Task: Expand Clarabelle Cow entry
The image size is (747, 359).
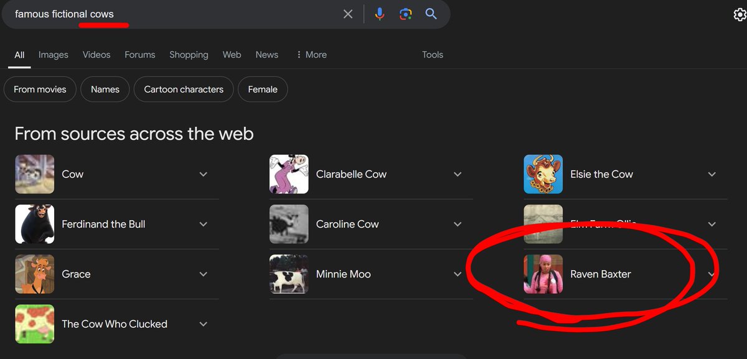Action: click(x=458, y=174)
